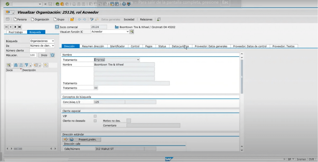Click the glasses-and-pencil Display/Change switch icon
Screen dimensions: 318x162
(92, 19)
